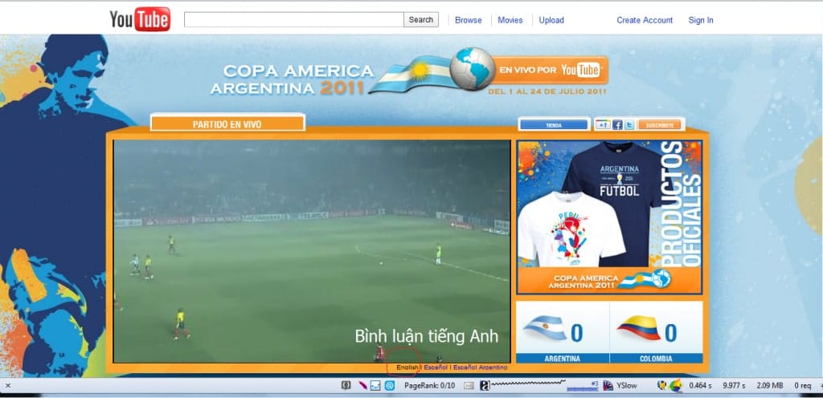
Task: Click Colombia team name label
Action: (656, 359)
